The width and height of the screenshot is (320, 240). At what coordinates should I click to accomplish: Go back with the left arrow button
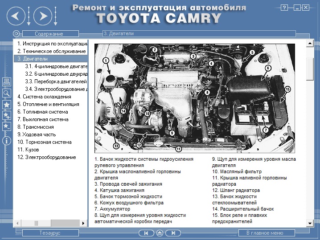click(x=16, y=16)
